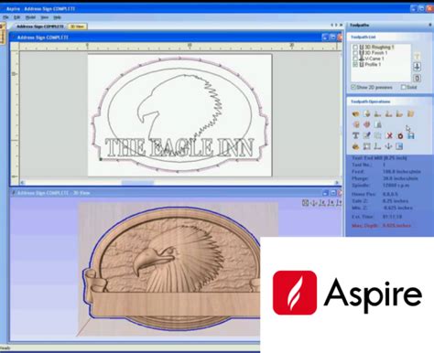Click the yellow arrow button beside Toolpath List
This screenshot has width=434, height=353.
418,56
